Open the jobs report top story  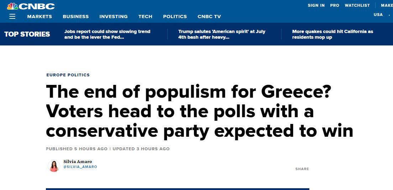pyautogui.click(x=107, y=34)
